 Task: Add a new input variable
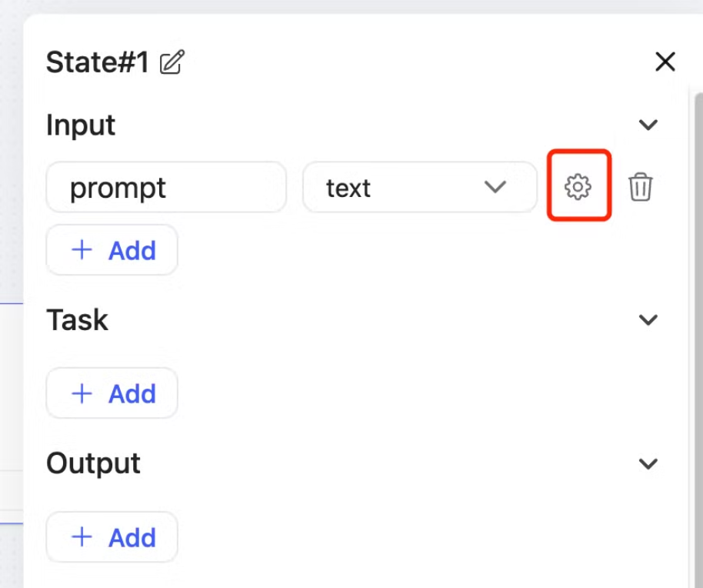(x=112, y=250)
